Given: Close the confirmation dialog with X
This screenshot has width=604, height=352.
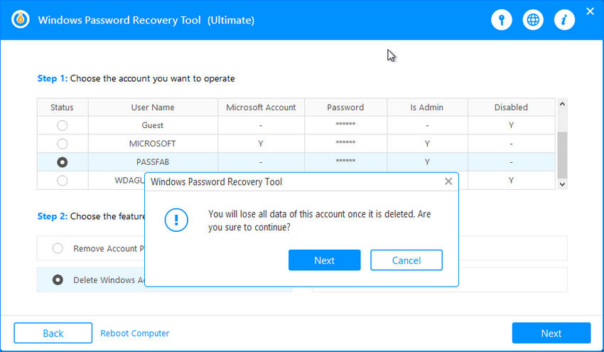Looking at the screenshot, I should [448, 181].
